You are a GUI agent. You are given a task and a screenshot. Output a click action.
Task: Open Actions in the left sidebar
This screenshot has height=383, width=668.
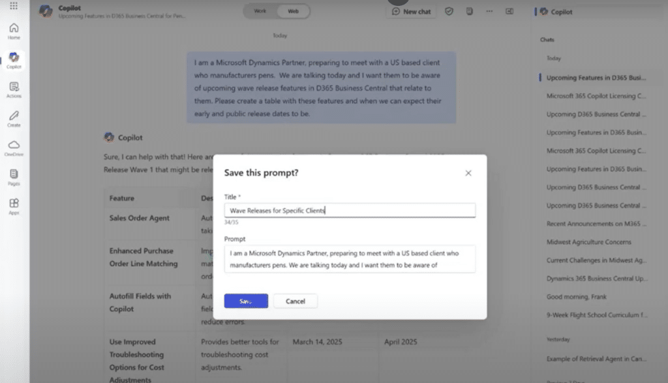14,89
